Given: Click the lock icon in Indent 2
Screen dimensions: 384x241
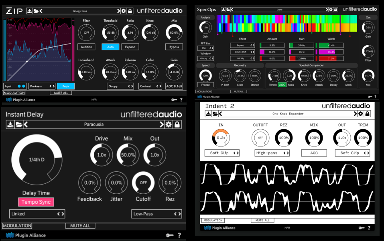Looking at the screenshot, I should pyautogui.click(x=367, y=114).
